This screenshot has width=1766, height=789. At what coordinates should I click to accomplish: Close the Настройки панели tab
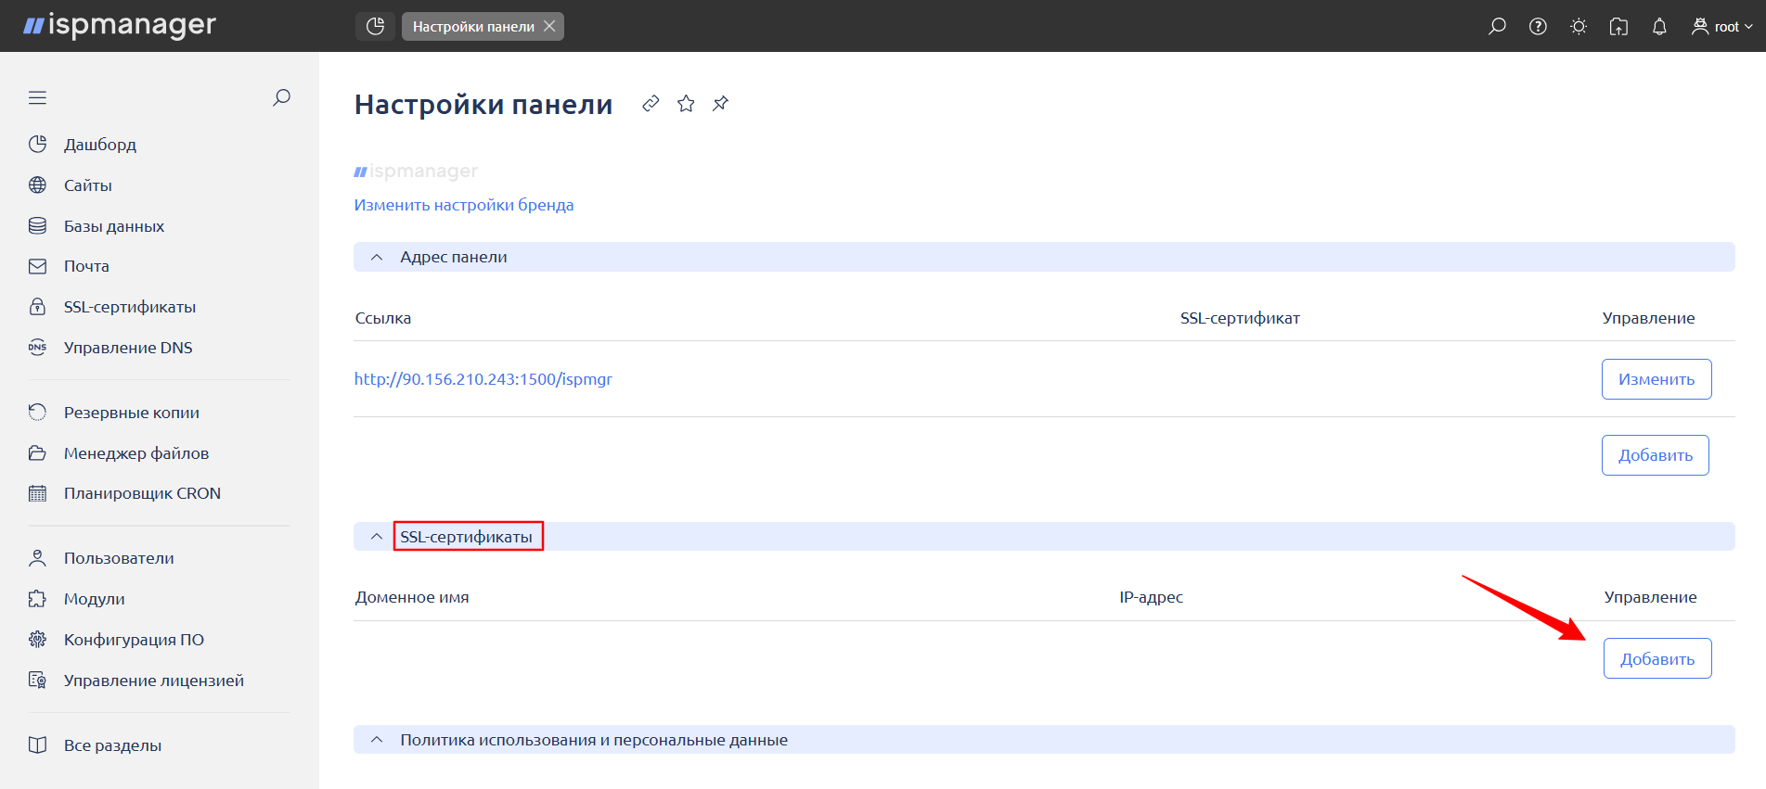coord(549,26)
